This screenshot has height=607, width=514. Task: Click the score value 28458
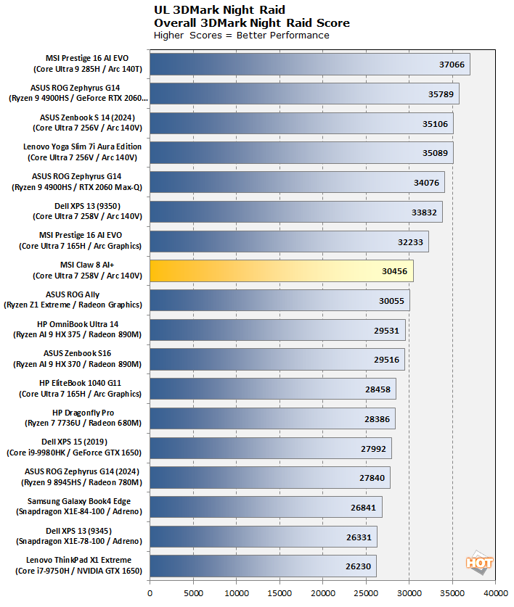(x=378, y=389)
